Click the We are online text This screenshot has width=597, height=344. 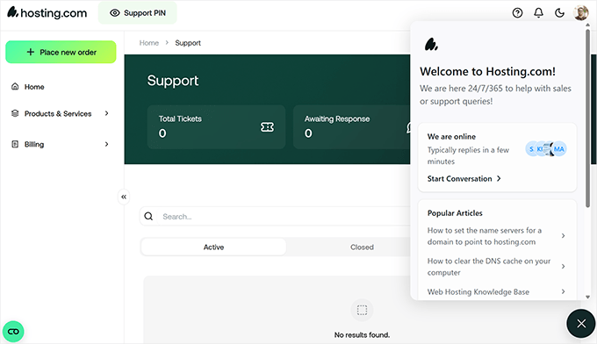451,137
